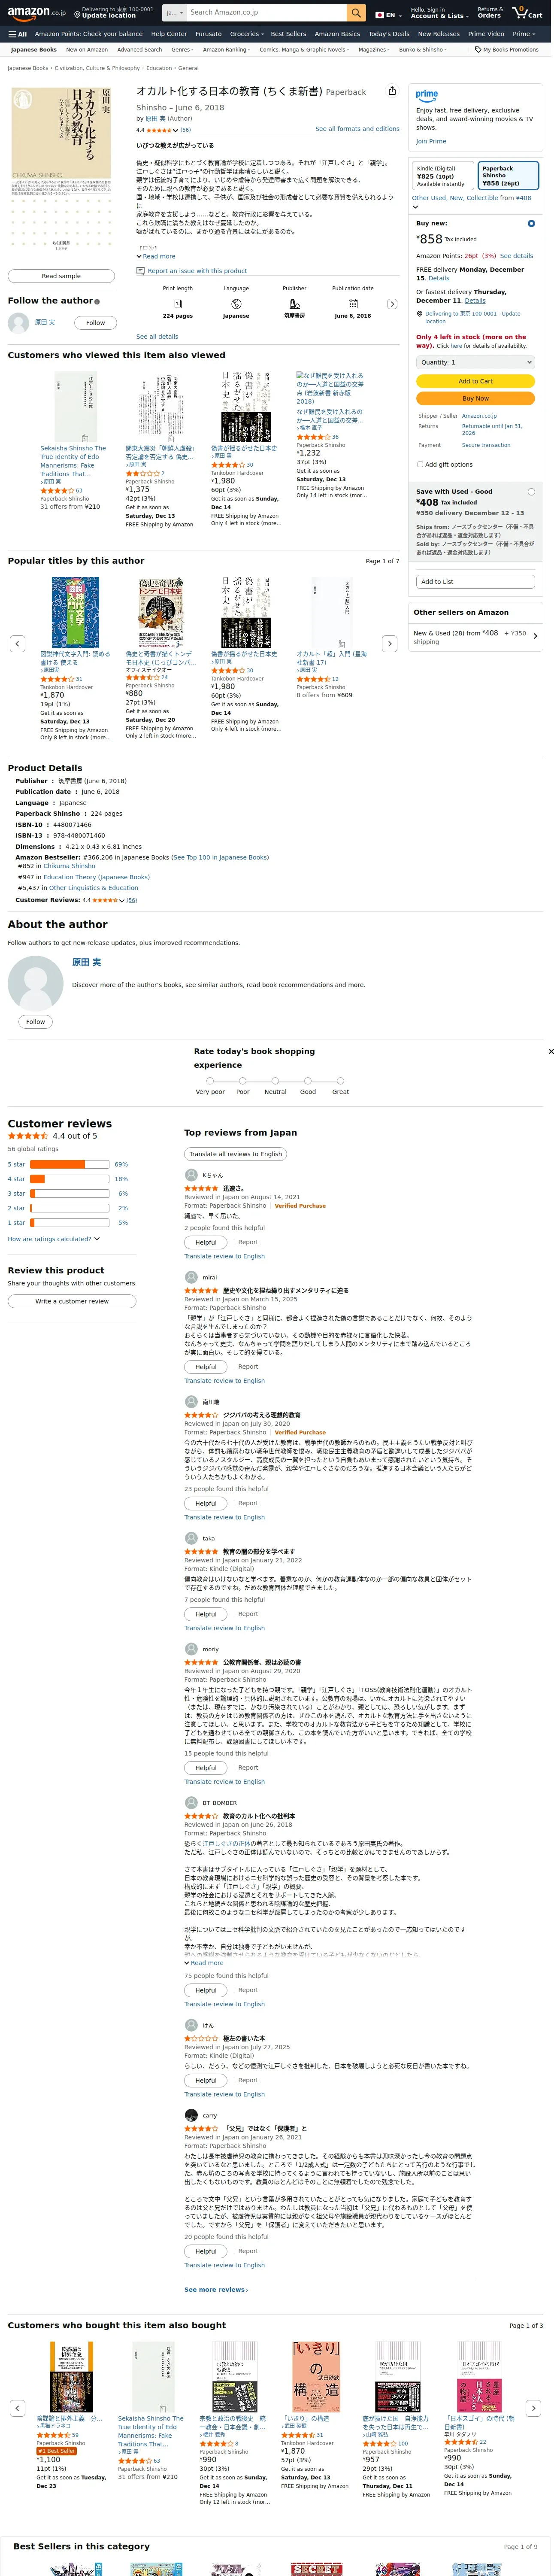Image resolution: width=554 pixels, height=2576 pixels.
Task: Rate experience as Neutral
Action: pos(275,1081)
